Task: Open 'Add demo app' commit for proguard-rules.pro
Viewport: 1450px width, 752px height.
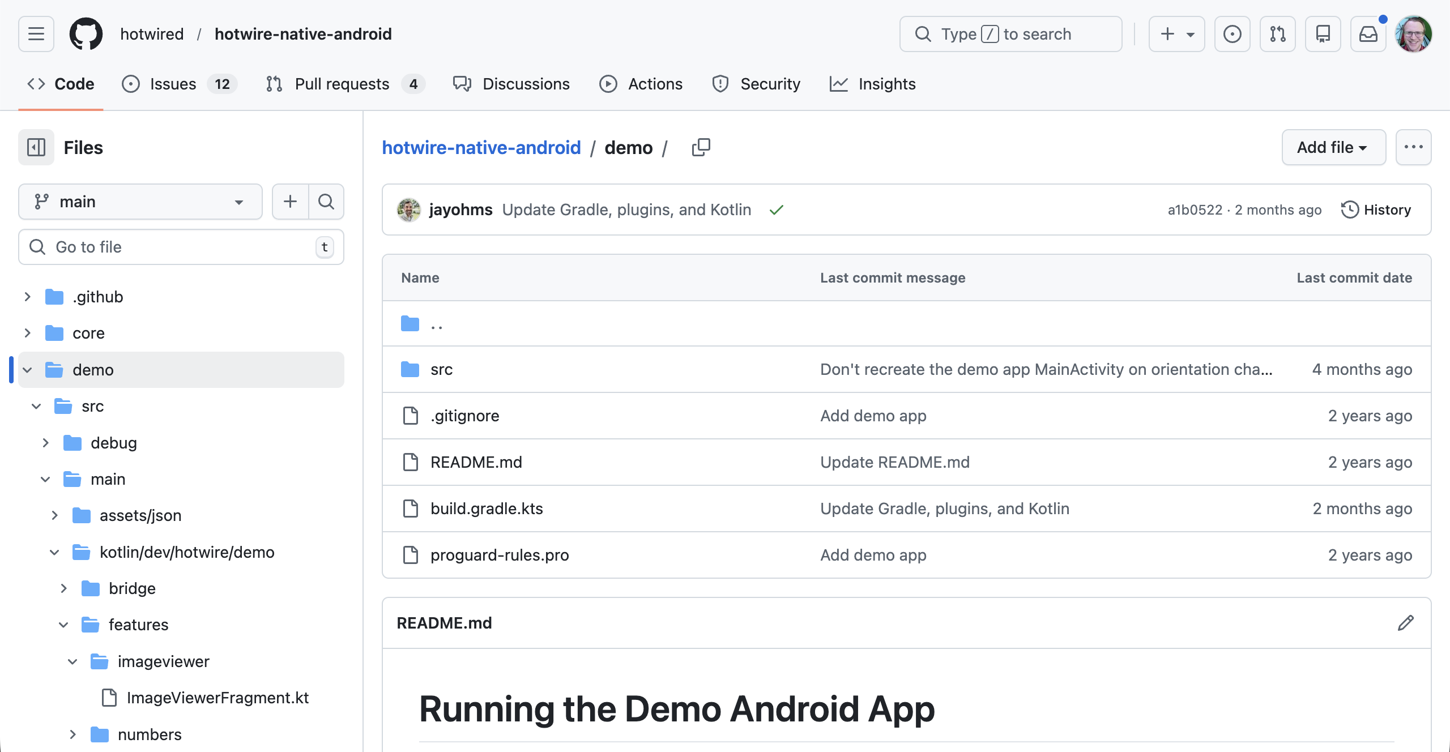Action: [x=873, y=556]
